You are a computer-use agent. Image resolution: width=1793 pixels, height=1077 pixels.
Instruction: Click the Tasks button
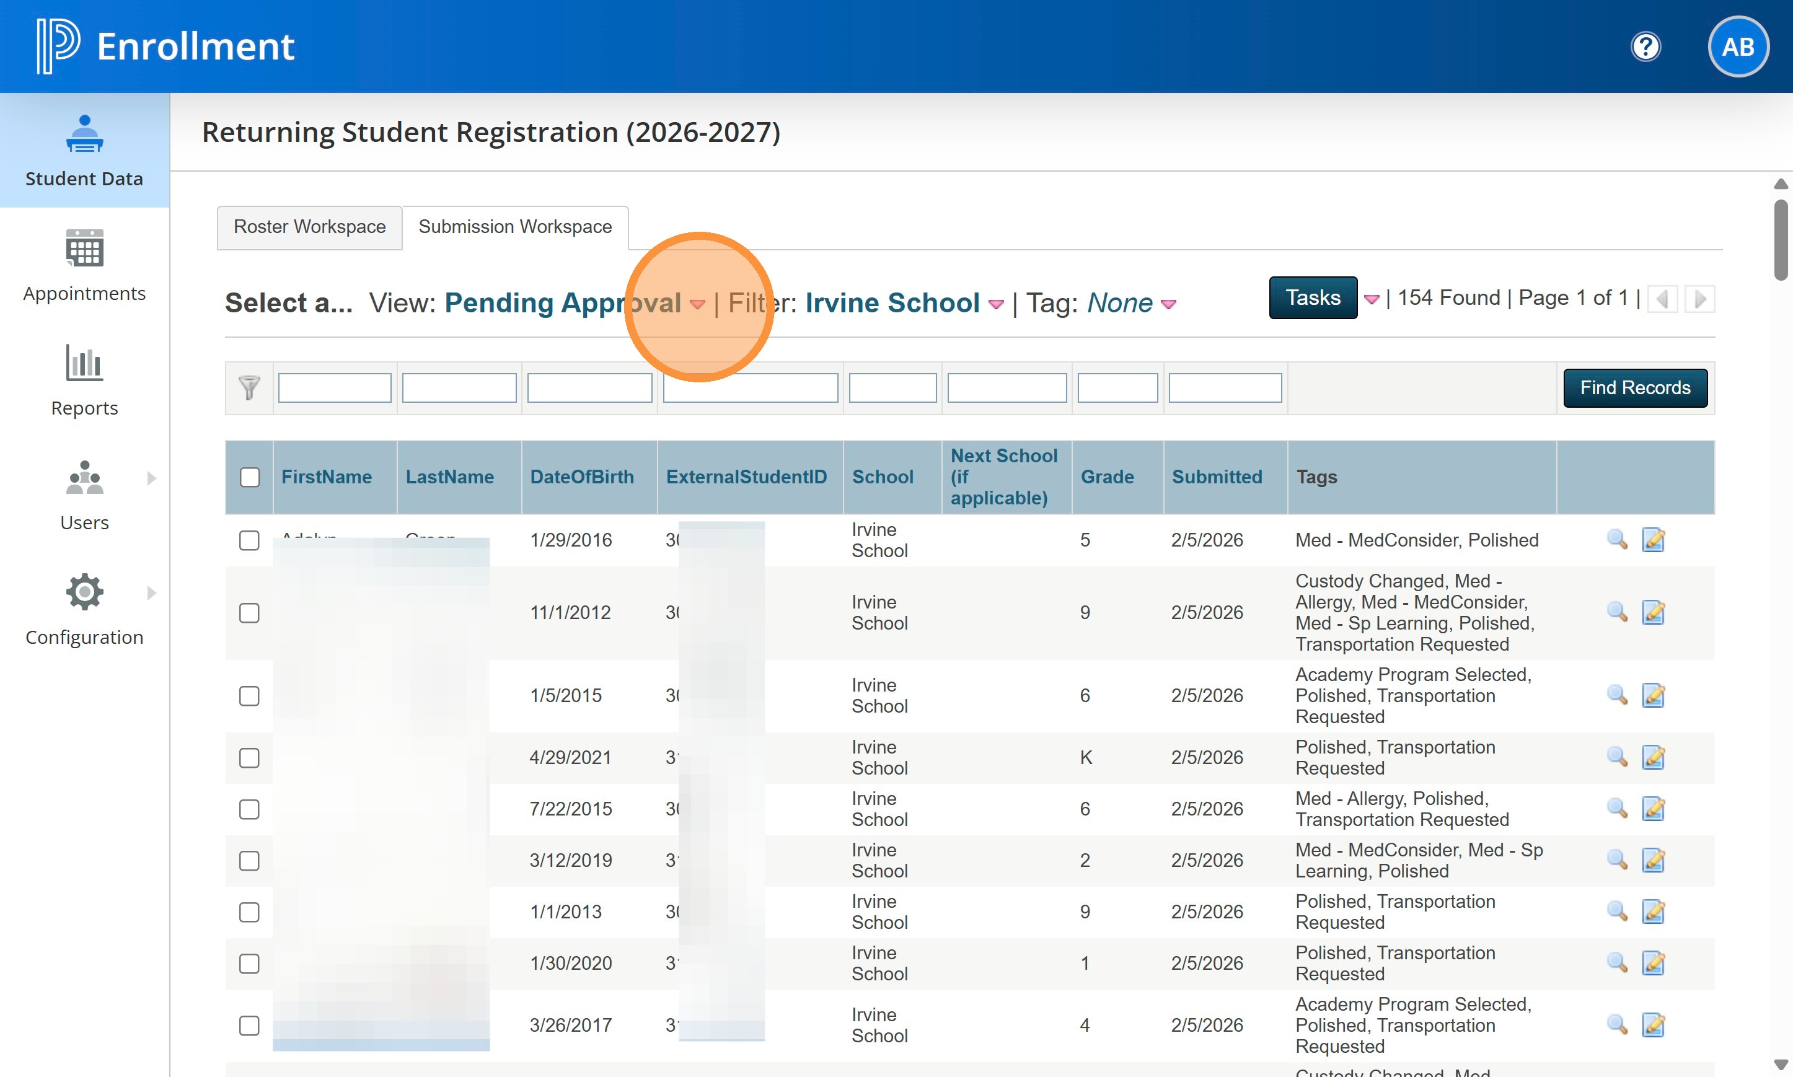click(x=1312, y=297)
